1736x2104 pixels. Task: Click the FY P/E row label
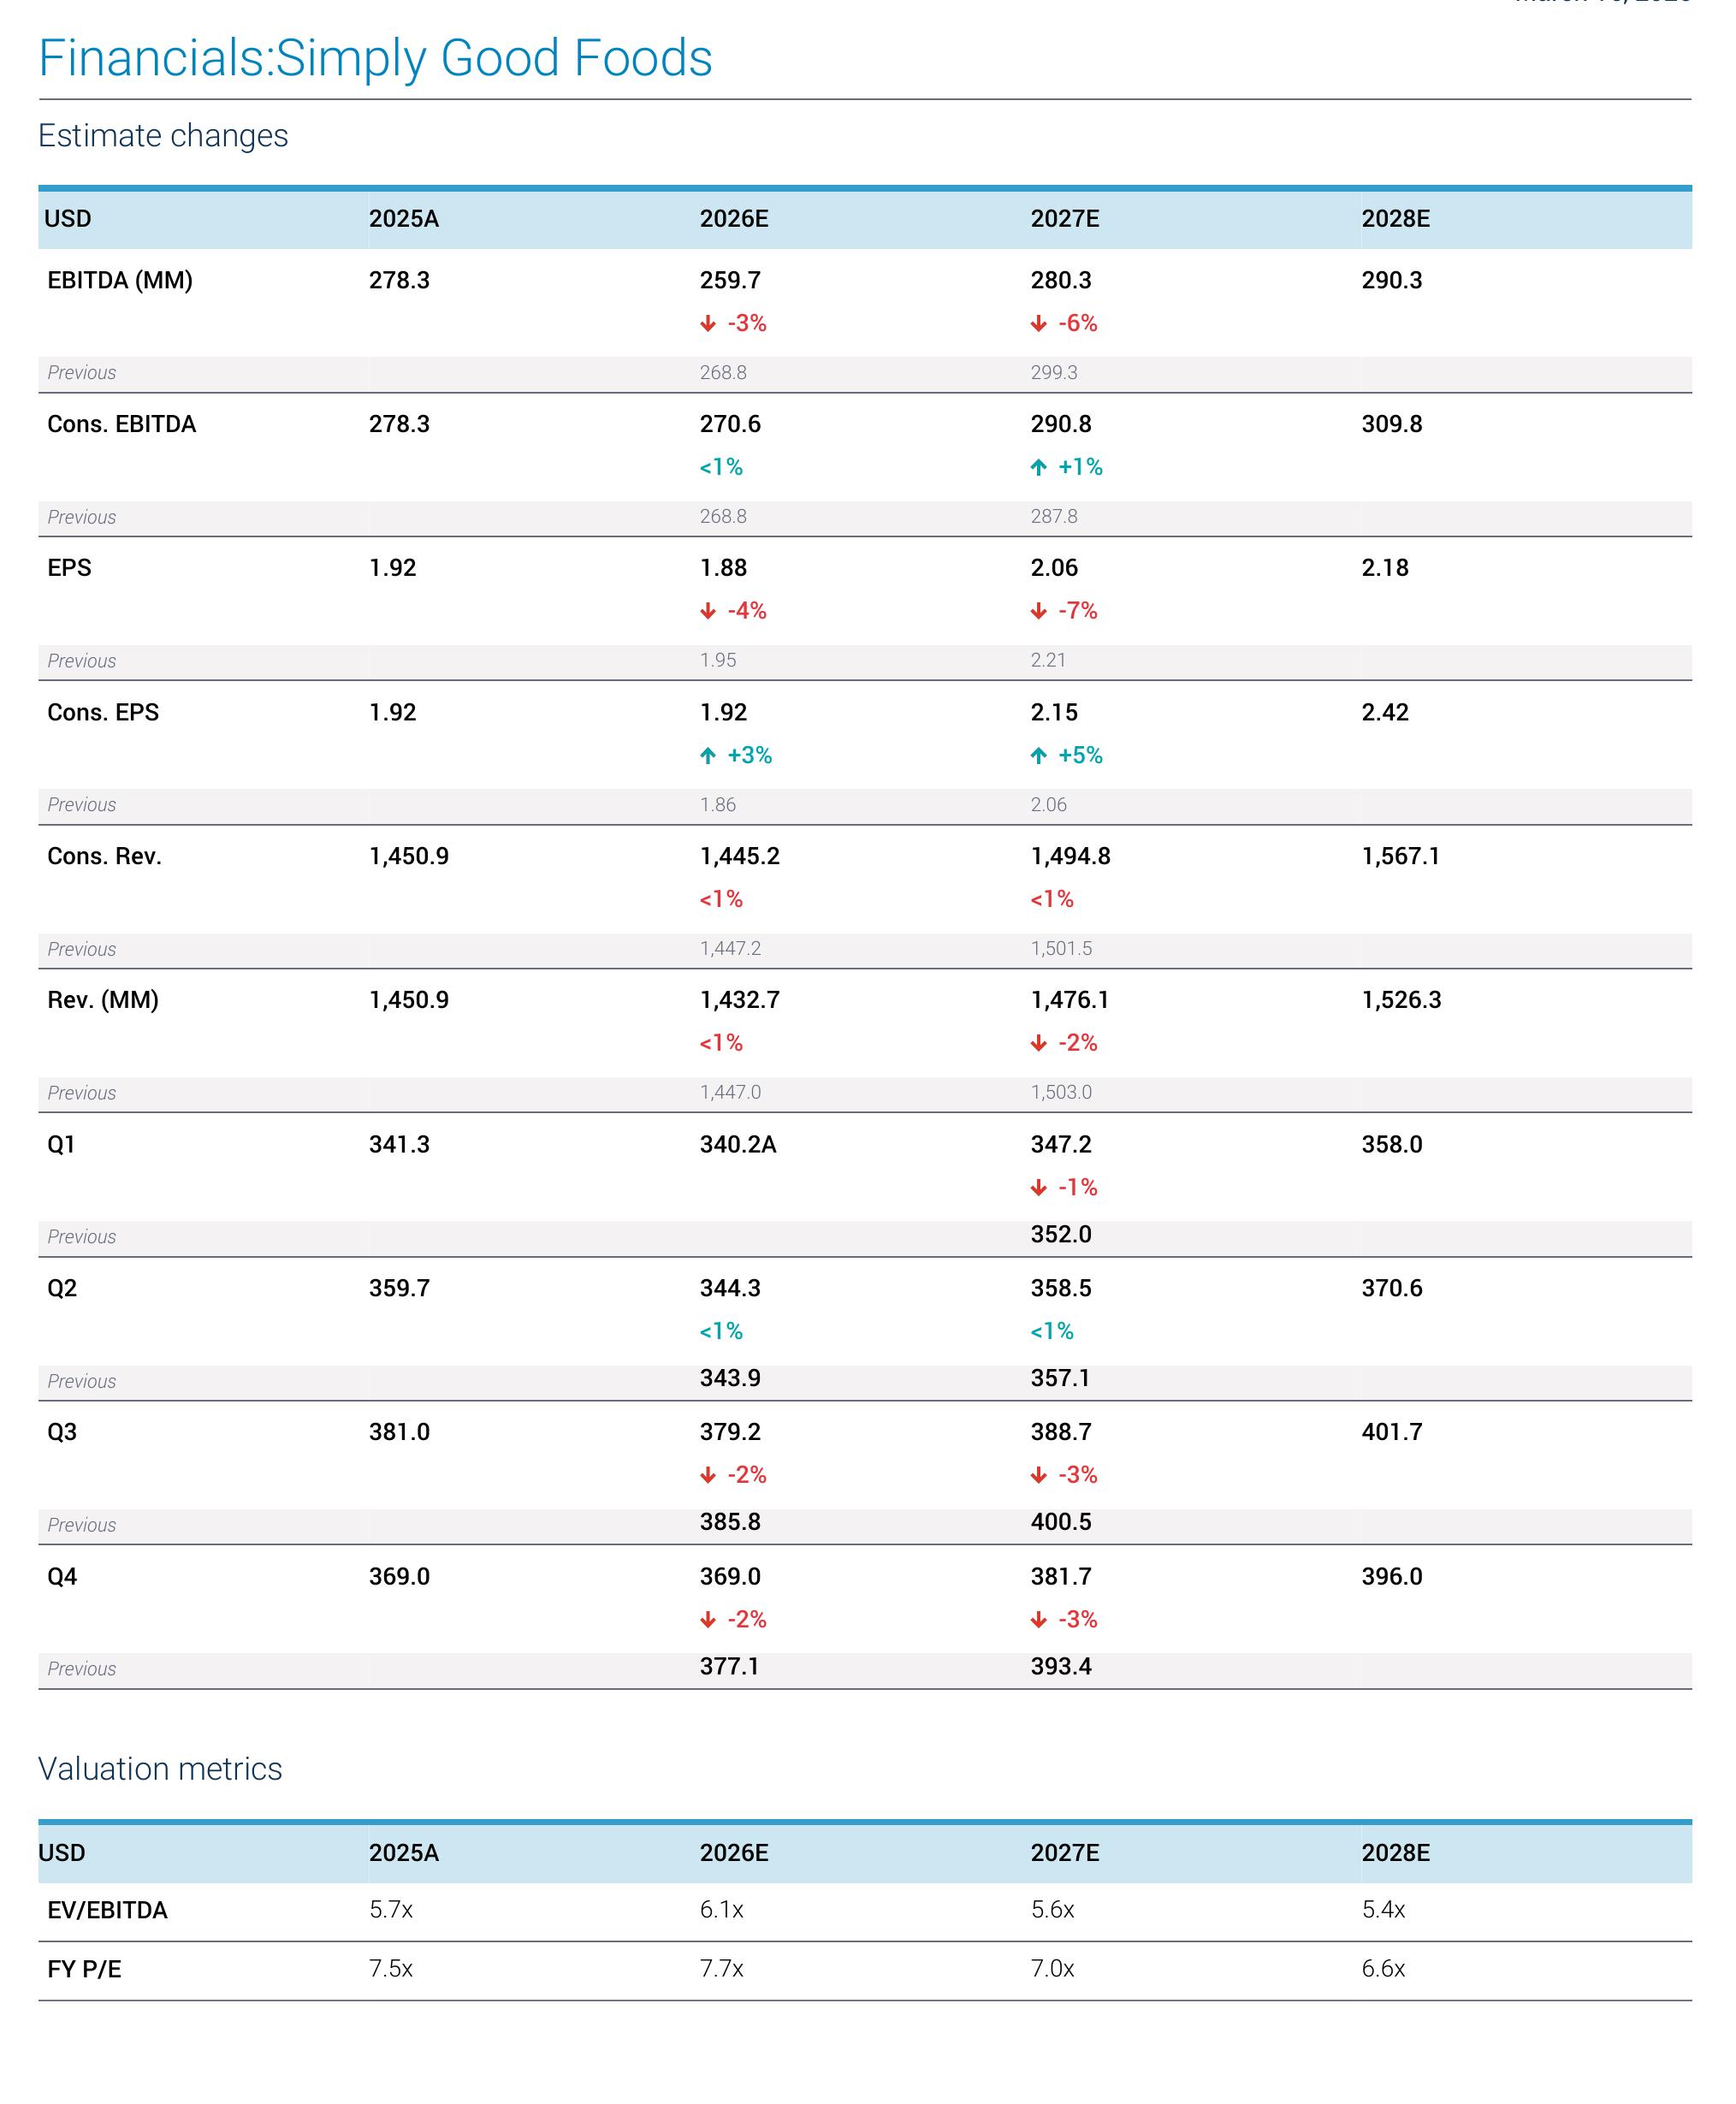point(84,1969)
